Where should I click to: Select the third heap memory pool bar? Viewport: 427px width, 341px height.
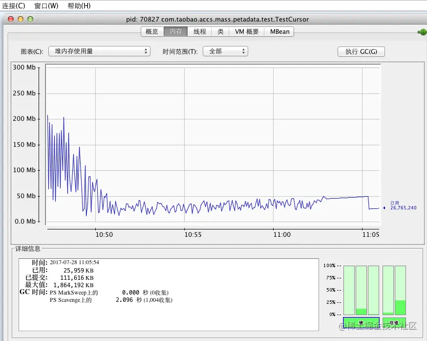click(x=374, y=290)
